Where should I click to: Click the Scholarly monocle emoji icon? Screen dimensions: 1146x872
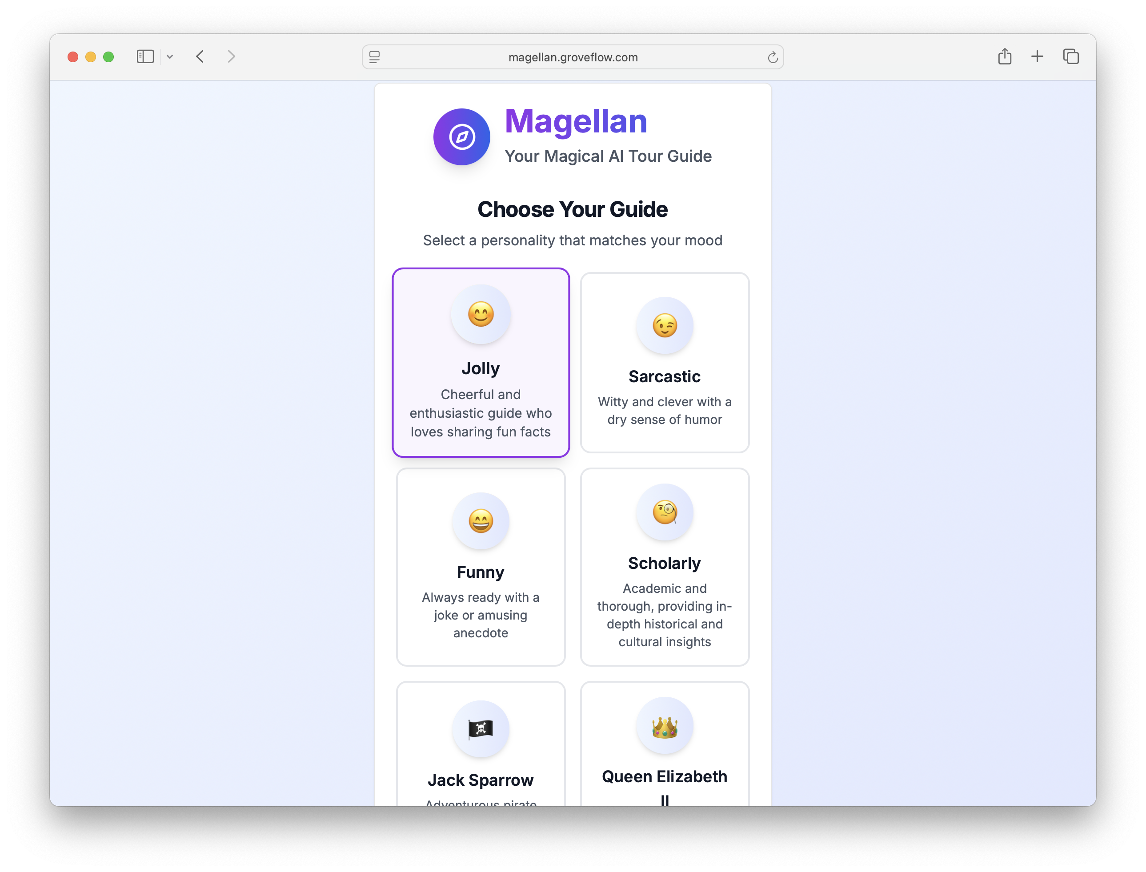coord(664,512)
